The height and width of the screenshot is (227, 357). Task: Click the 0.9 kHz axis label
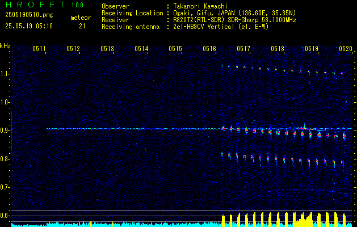(x=4, y=131)
